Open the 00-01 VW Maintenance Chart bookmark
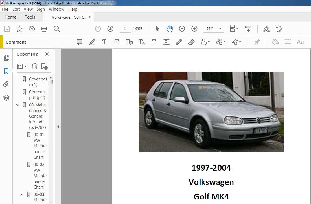 coord(40,146)
